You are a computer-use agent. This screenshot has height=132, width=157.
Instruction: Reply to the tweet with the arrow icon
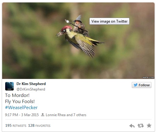[x=132, y=126]
